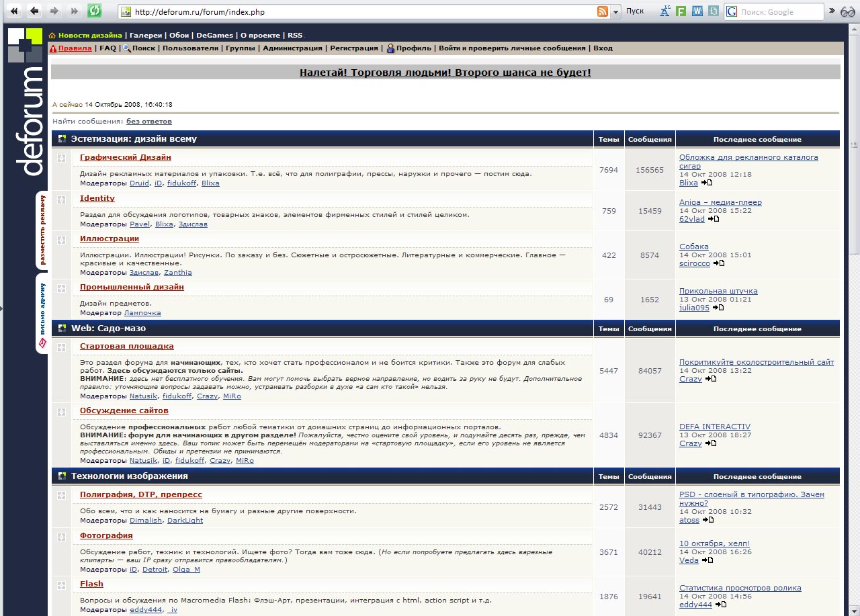Click the Rewind double-arrow browser button

(13, 11)
